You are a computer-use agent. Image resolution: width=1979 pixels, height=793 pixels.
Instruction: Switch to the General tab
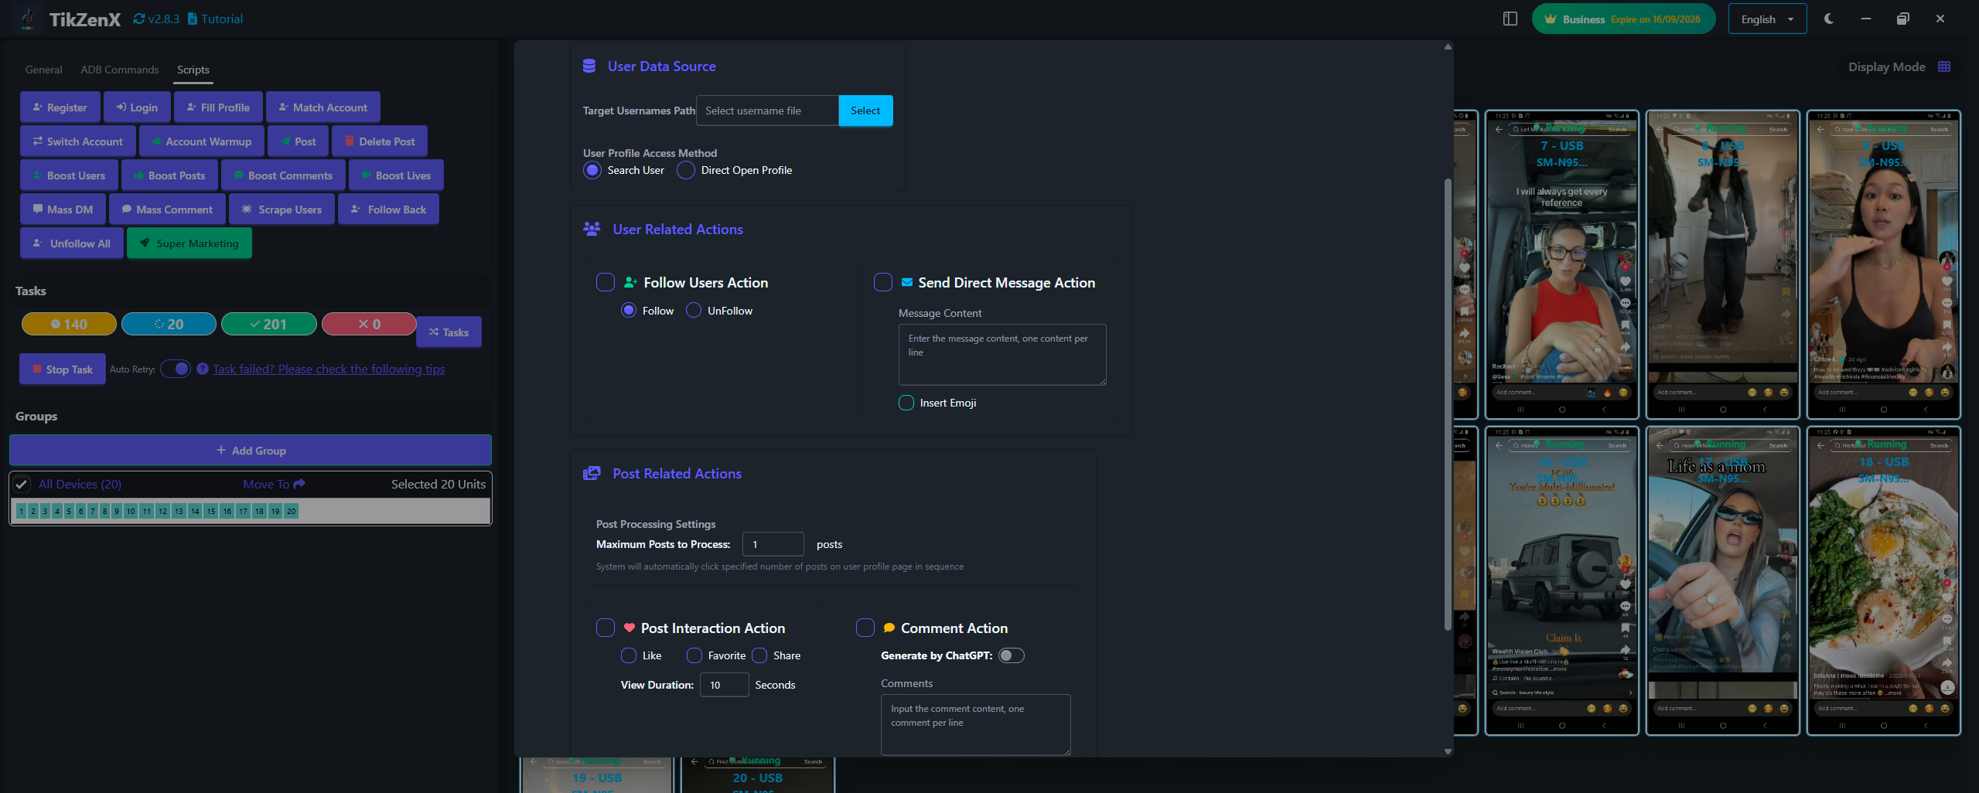coord(43,70)
